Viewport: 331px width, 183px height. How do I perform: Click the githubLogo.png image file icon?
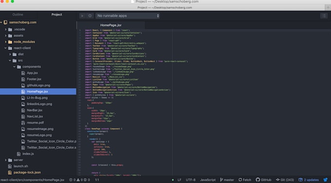point(23,85)
